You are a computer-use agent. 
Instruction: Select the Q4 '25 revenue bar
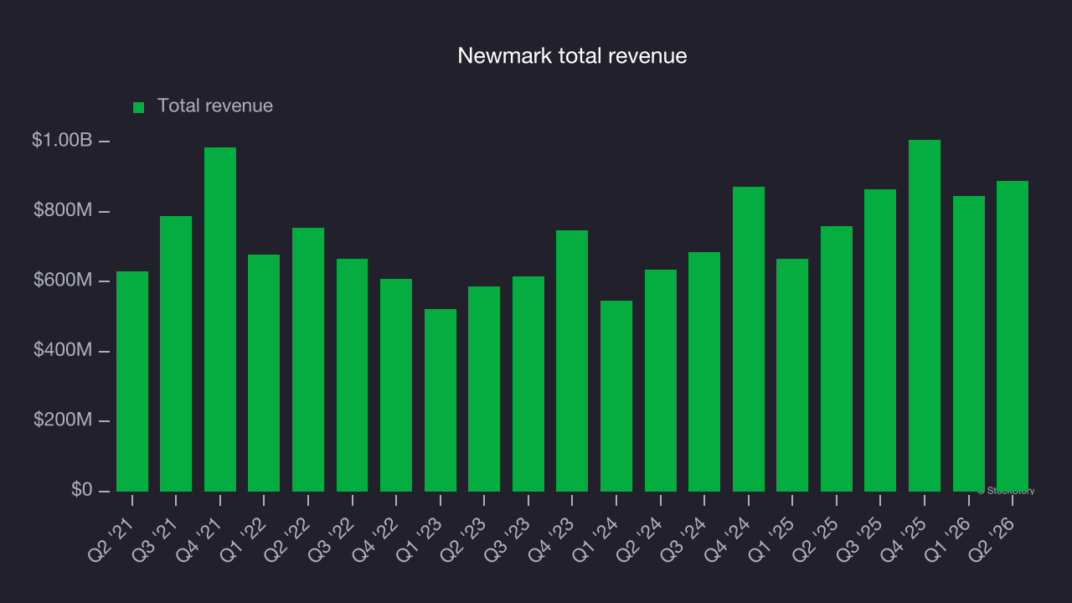tap(925, 316)
